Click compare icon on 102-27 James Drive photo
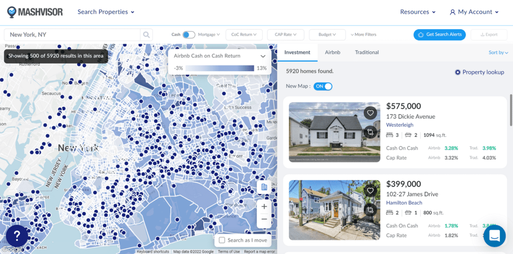Screen dimensions: 513x254 point(370,210)
